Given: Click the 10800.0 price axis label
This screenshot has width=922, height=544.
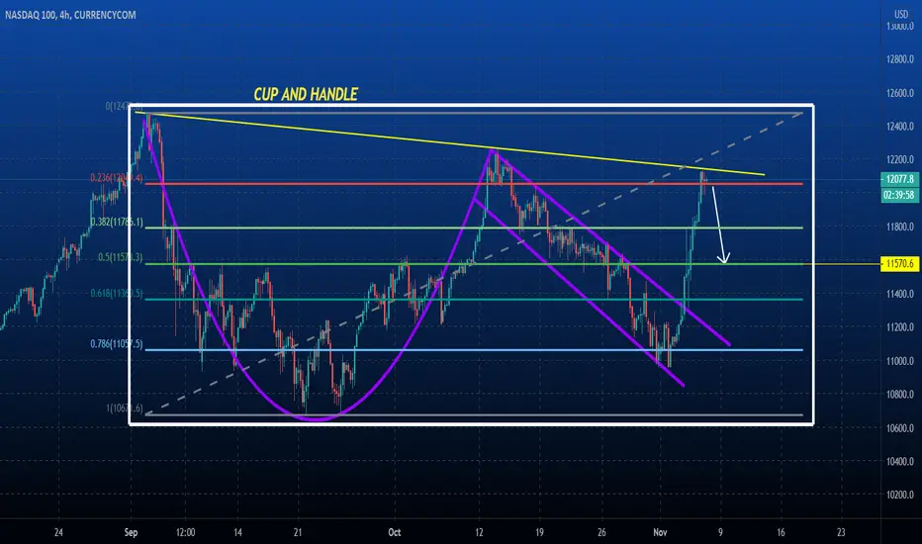Looking at the screenshot, I should pyautogui.click(x=900, y=394).
